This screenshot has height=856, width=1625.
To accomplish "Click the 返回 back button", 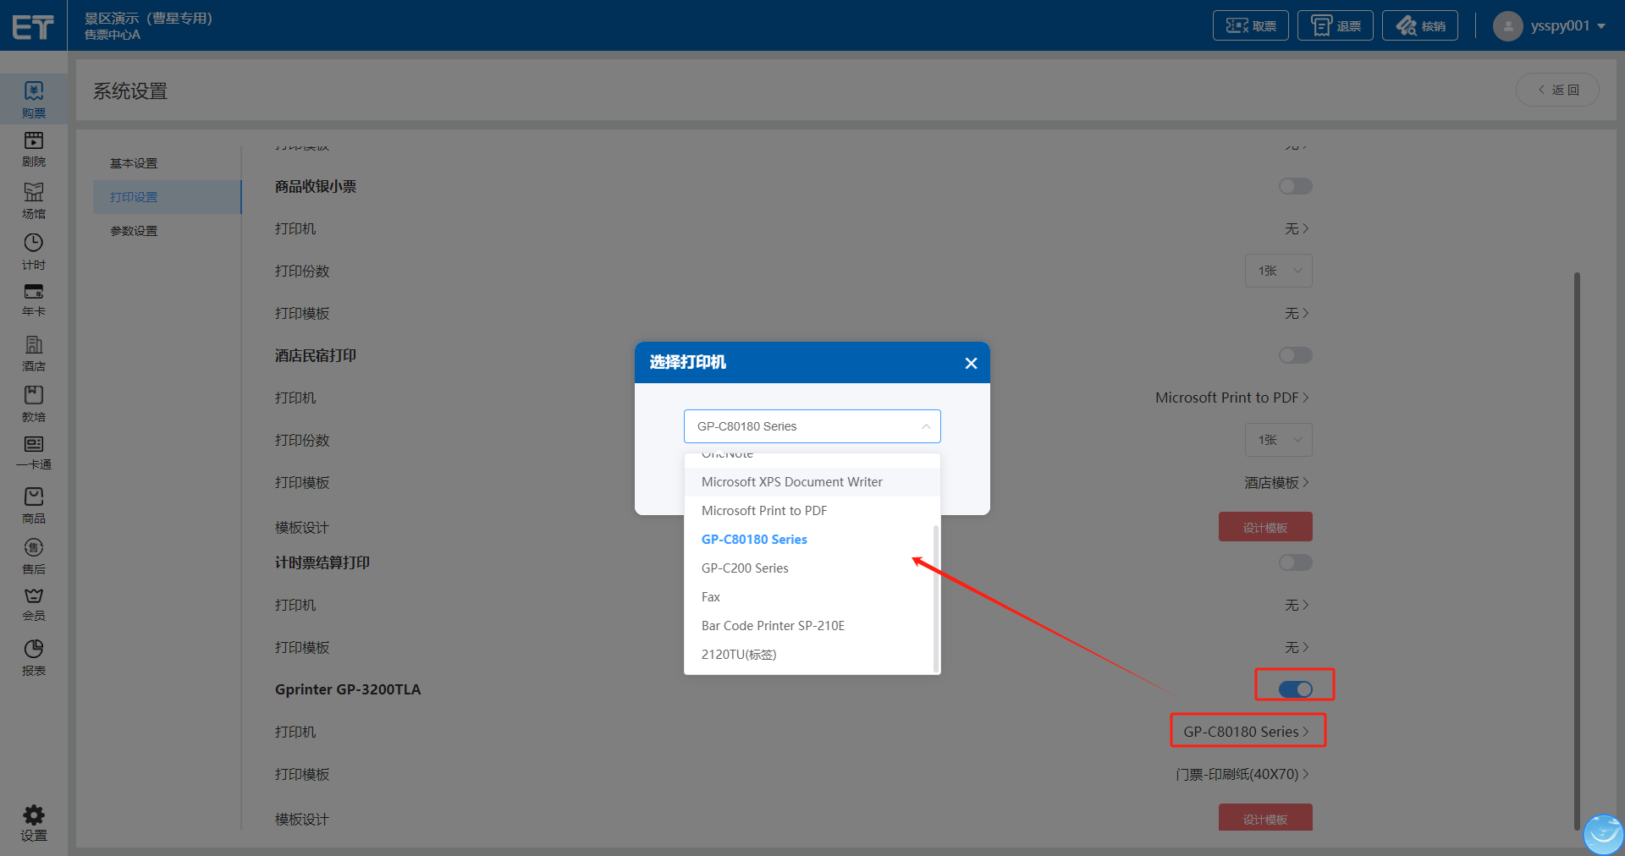I will 1557,90.
